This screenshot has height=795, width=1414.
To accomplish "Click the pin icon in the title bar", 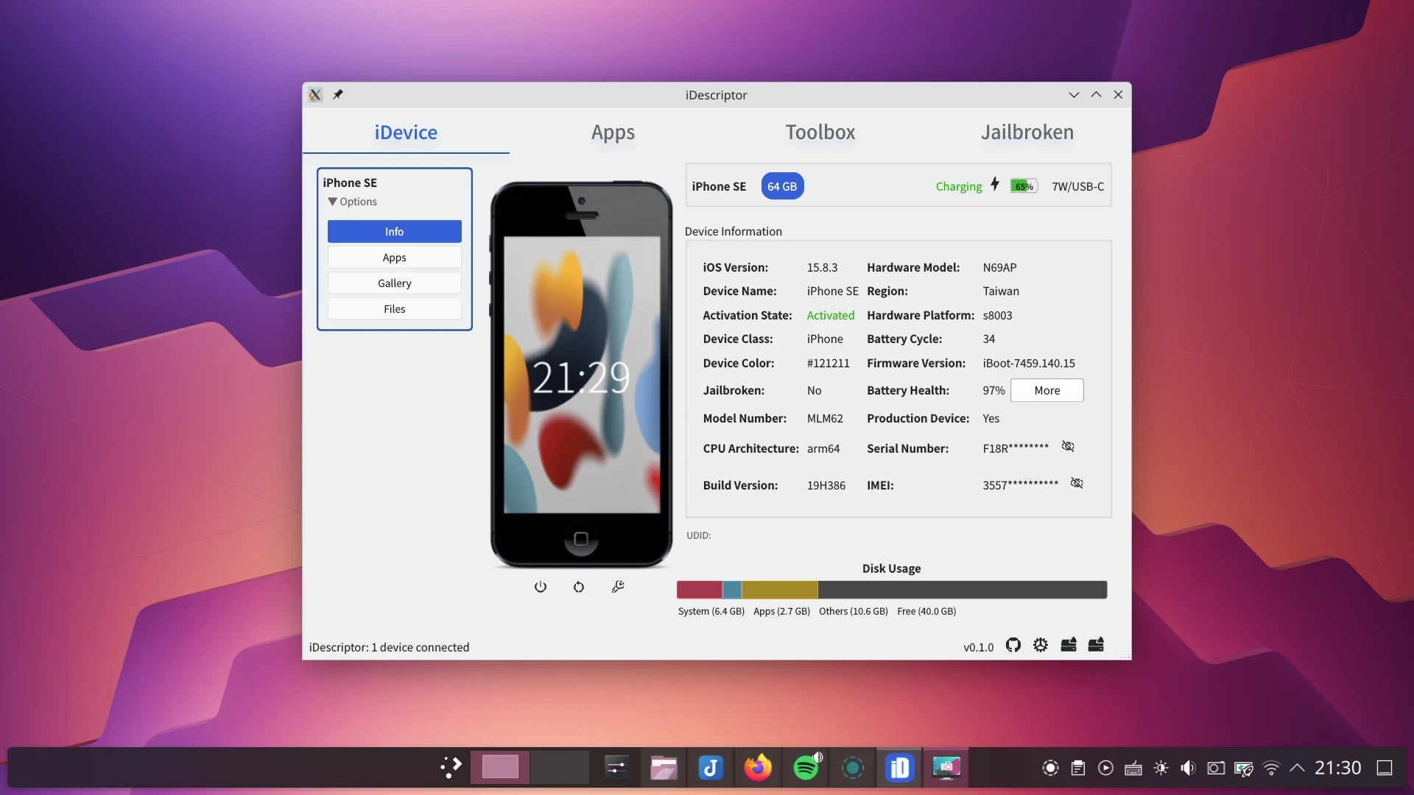I will pos(338,94).
